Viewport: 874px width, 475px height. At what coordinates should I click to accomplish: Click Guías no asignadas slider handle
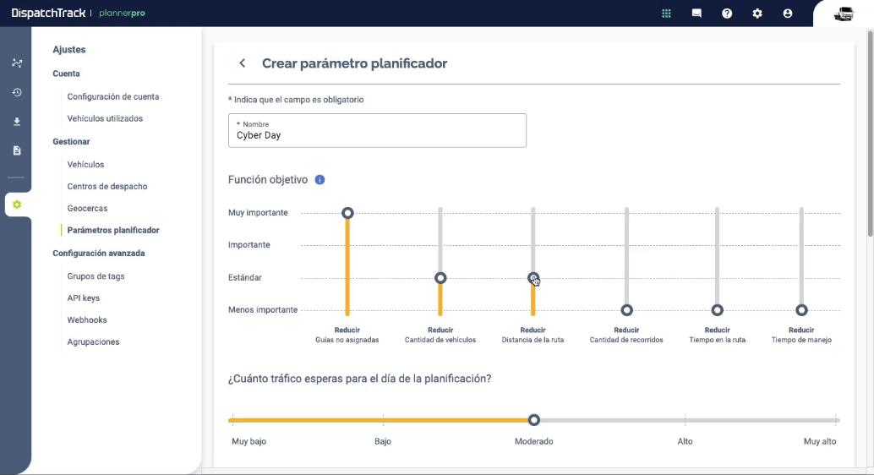(x=347, y=213)
